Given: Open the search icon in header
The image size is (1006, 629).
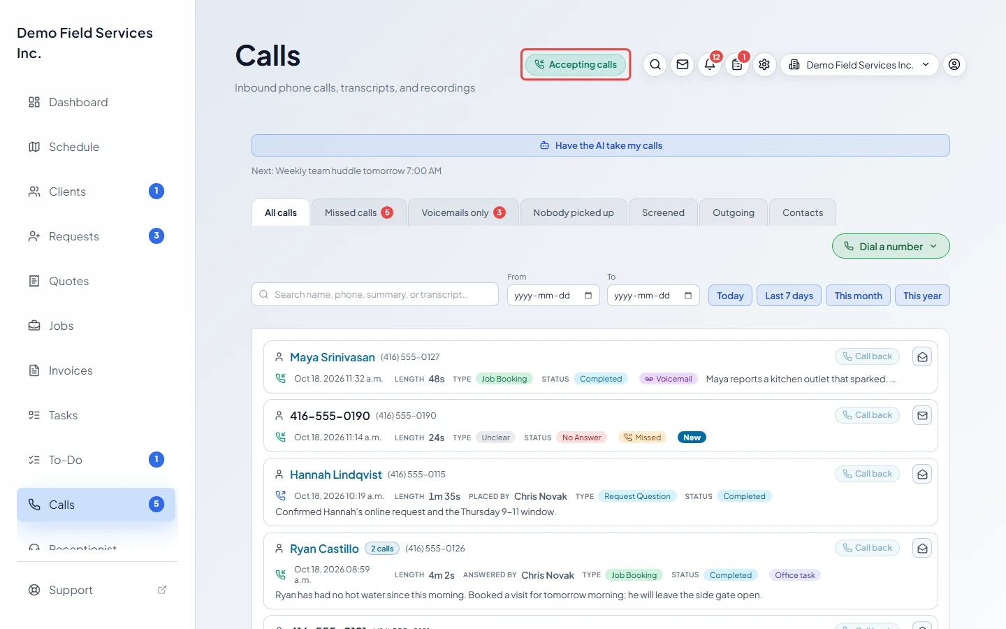Looking at the screenshot, I should coord(655,64).
